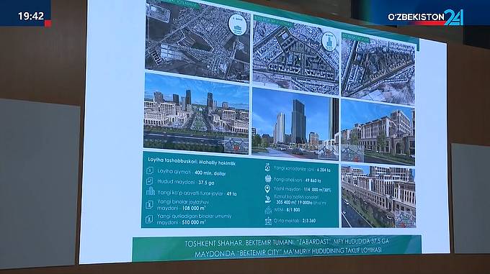Click the Hudud maydoni area icon
The image size is (490, 274).
tap(150, 181)
